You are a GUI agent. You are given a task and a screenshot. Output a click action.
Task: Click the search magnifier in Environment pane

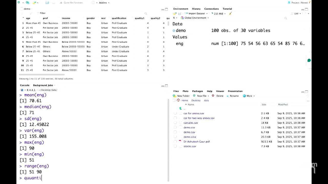pos(286,18)
